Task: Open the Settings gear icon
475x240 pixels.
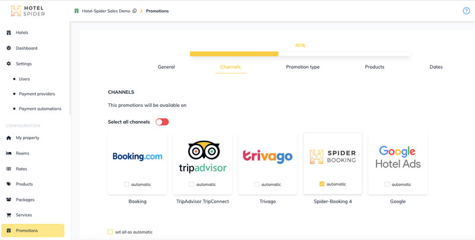Action: 9,64
